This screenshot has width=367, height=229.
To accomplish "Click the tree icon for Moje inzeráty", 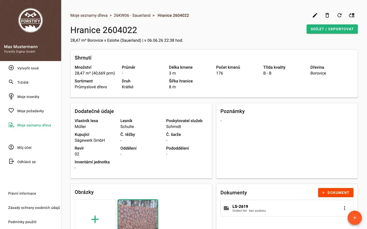I will tap(11, 96).
